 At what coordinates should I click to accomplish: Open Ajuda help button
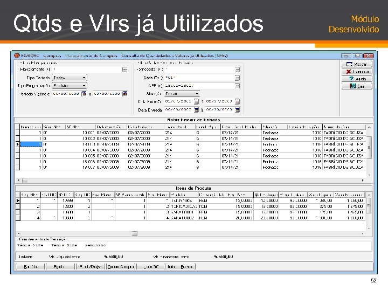coord(357,79)
